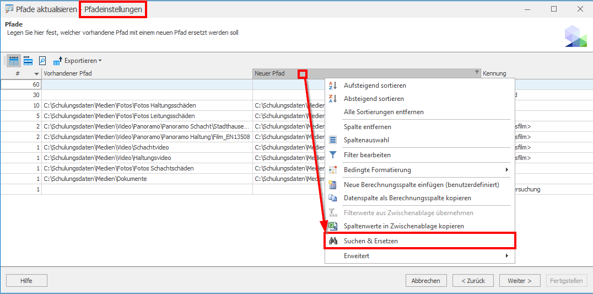Click the Weiter > button
Screen dimensions: 593x294
click(520, 281)
